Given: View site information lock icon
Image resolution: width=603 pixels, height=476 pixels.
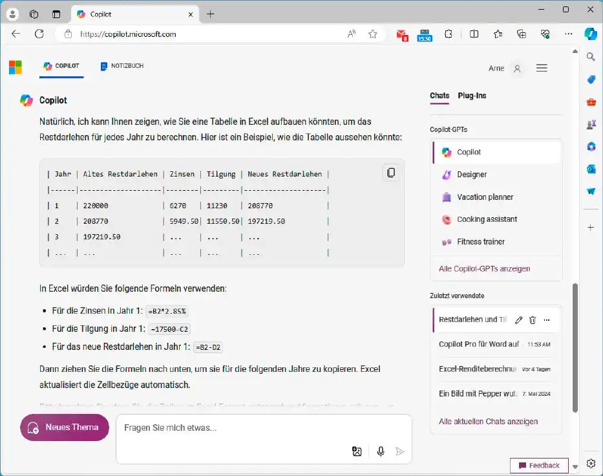Looking at the screenshot, I should tap(68, 34).
